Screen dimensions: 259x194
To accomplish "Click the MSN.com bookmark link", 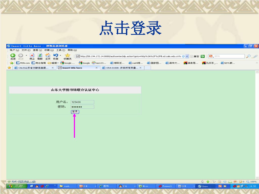I will [23, 63].
